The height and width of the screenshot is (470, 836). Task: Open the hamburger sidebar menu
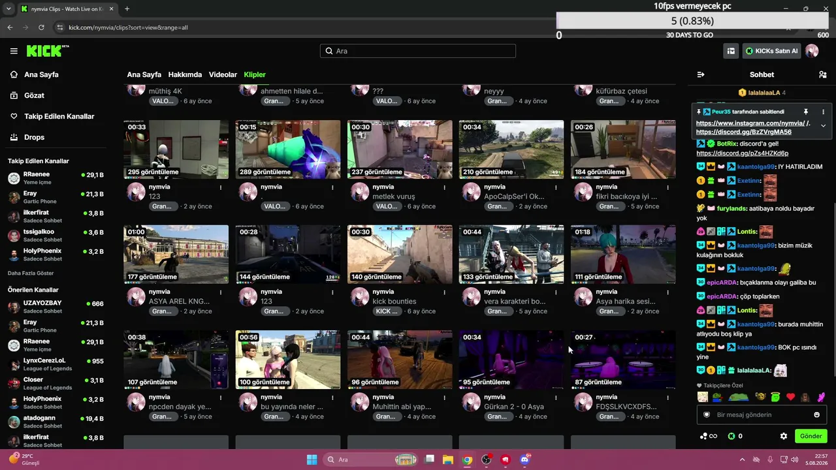[14, 51]
